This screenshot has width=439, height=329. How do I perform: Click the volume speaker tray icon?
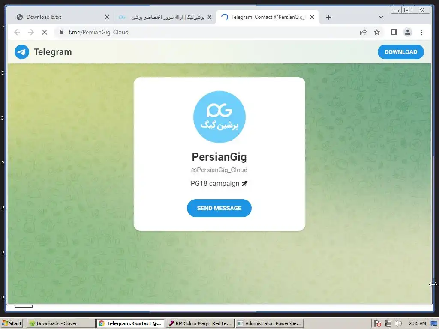pos(398,324)
